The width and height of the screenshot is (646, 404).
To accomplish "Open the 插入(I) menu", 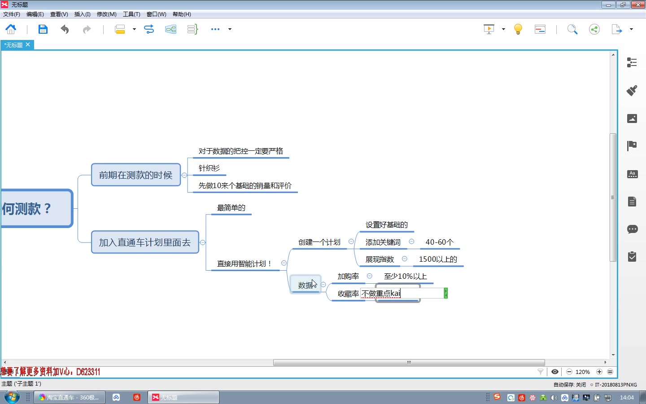I will pyautogui.click(x=82, y=14).
